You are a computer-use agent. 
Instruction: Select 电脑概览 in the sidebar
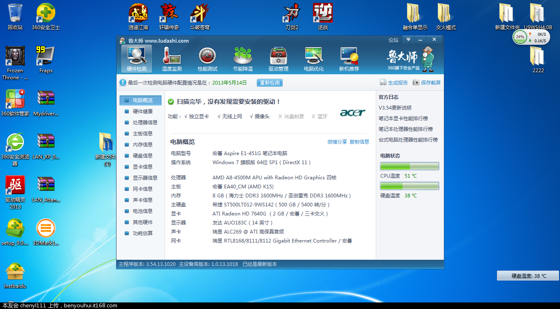[140, 100]
